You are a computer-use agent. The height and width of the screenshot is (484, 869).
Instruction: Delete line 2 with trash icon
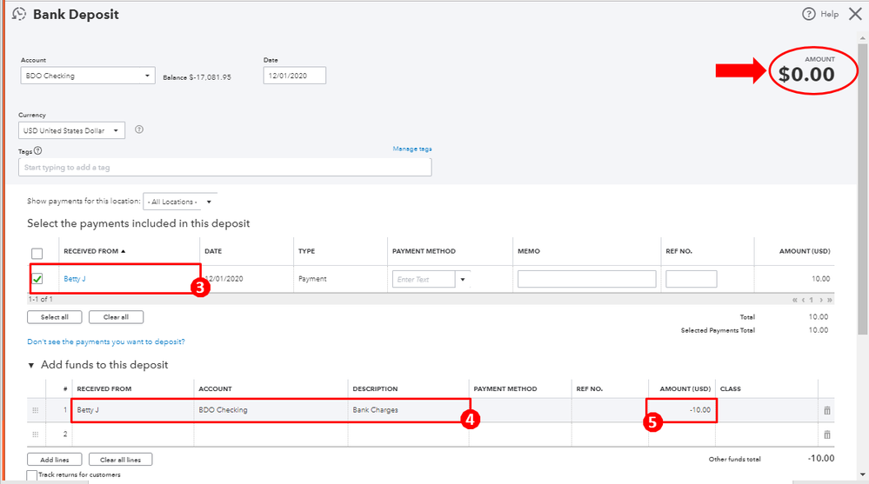[826, 434]
